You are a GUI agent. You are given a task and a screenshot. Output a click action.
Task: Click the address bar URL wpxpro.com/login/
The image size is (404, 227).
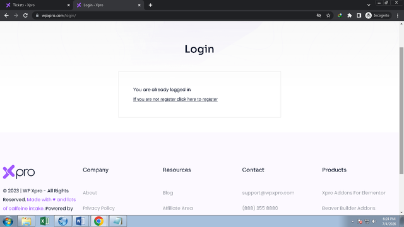click(x=59, y=15)
